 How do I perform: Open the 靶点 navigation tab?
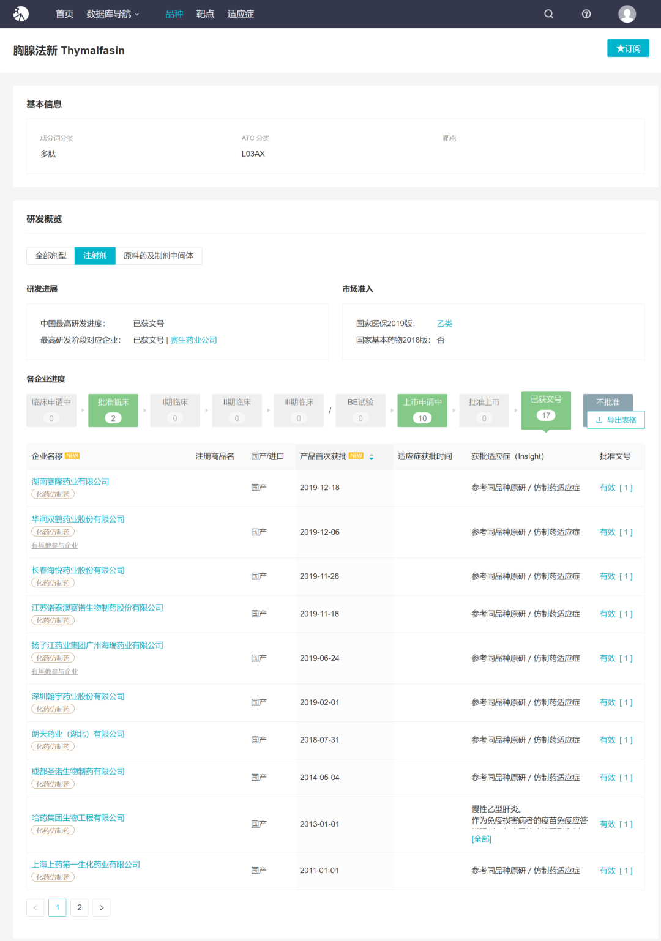point(205,13)
